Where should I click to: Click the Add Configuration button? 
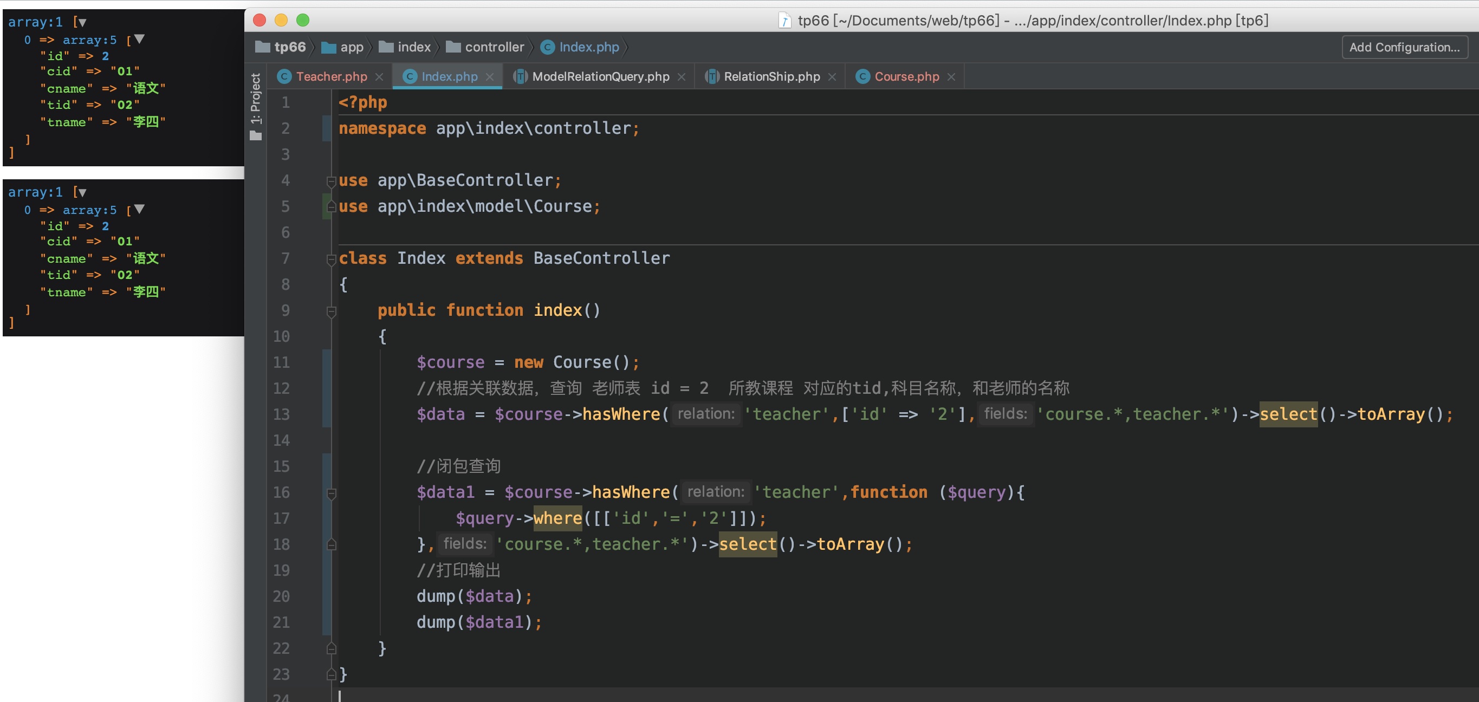(x=1404, y=47)
